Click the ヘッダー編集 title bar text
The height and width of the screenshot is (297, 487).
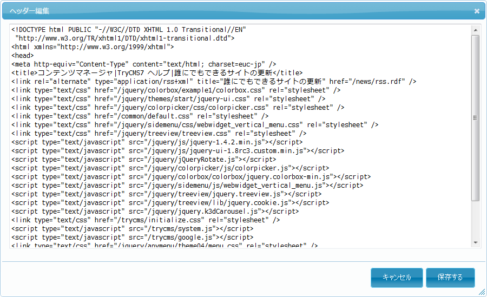point(29,11)
